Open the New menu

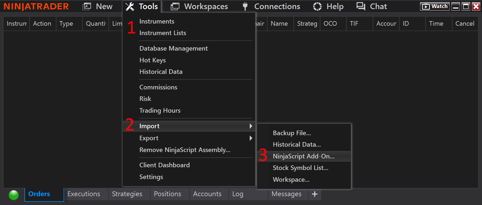pyautogui.click(x=104, y=6)
